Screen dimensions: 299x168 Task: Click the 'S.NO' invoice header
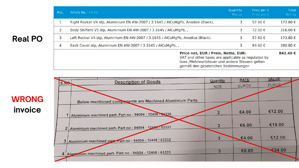[65, 83]
